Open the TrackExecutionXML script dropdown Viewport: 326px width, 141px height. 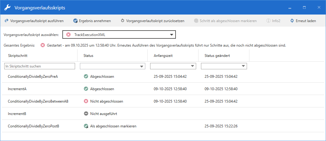(x=172, y=35)
